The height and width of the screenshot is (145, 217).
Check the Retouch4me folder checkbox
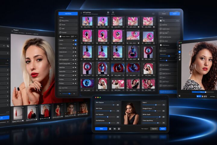click(60, 21)
